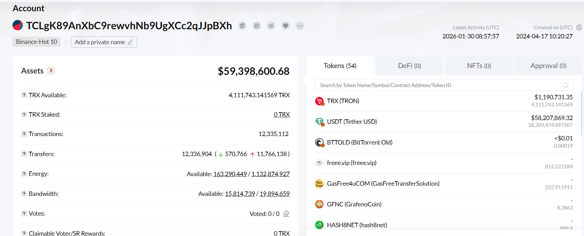This screenshot has width=584, height=236.
Task: Click the help icon beside Transfers
Action: (x=24, y=154)
